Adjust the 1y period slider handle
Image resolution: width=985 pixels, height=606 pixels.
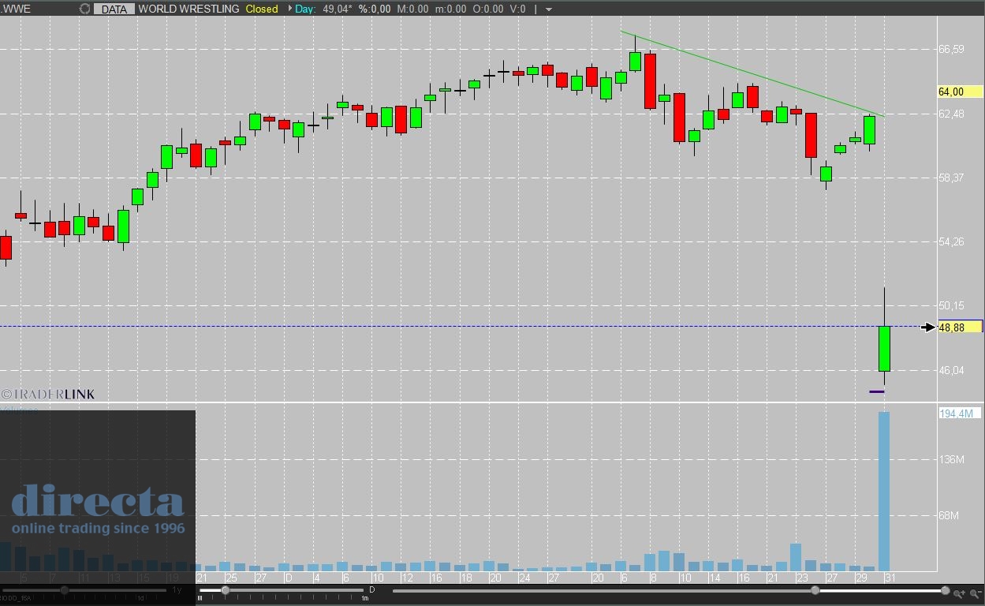pos(65,590)
